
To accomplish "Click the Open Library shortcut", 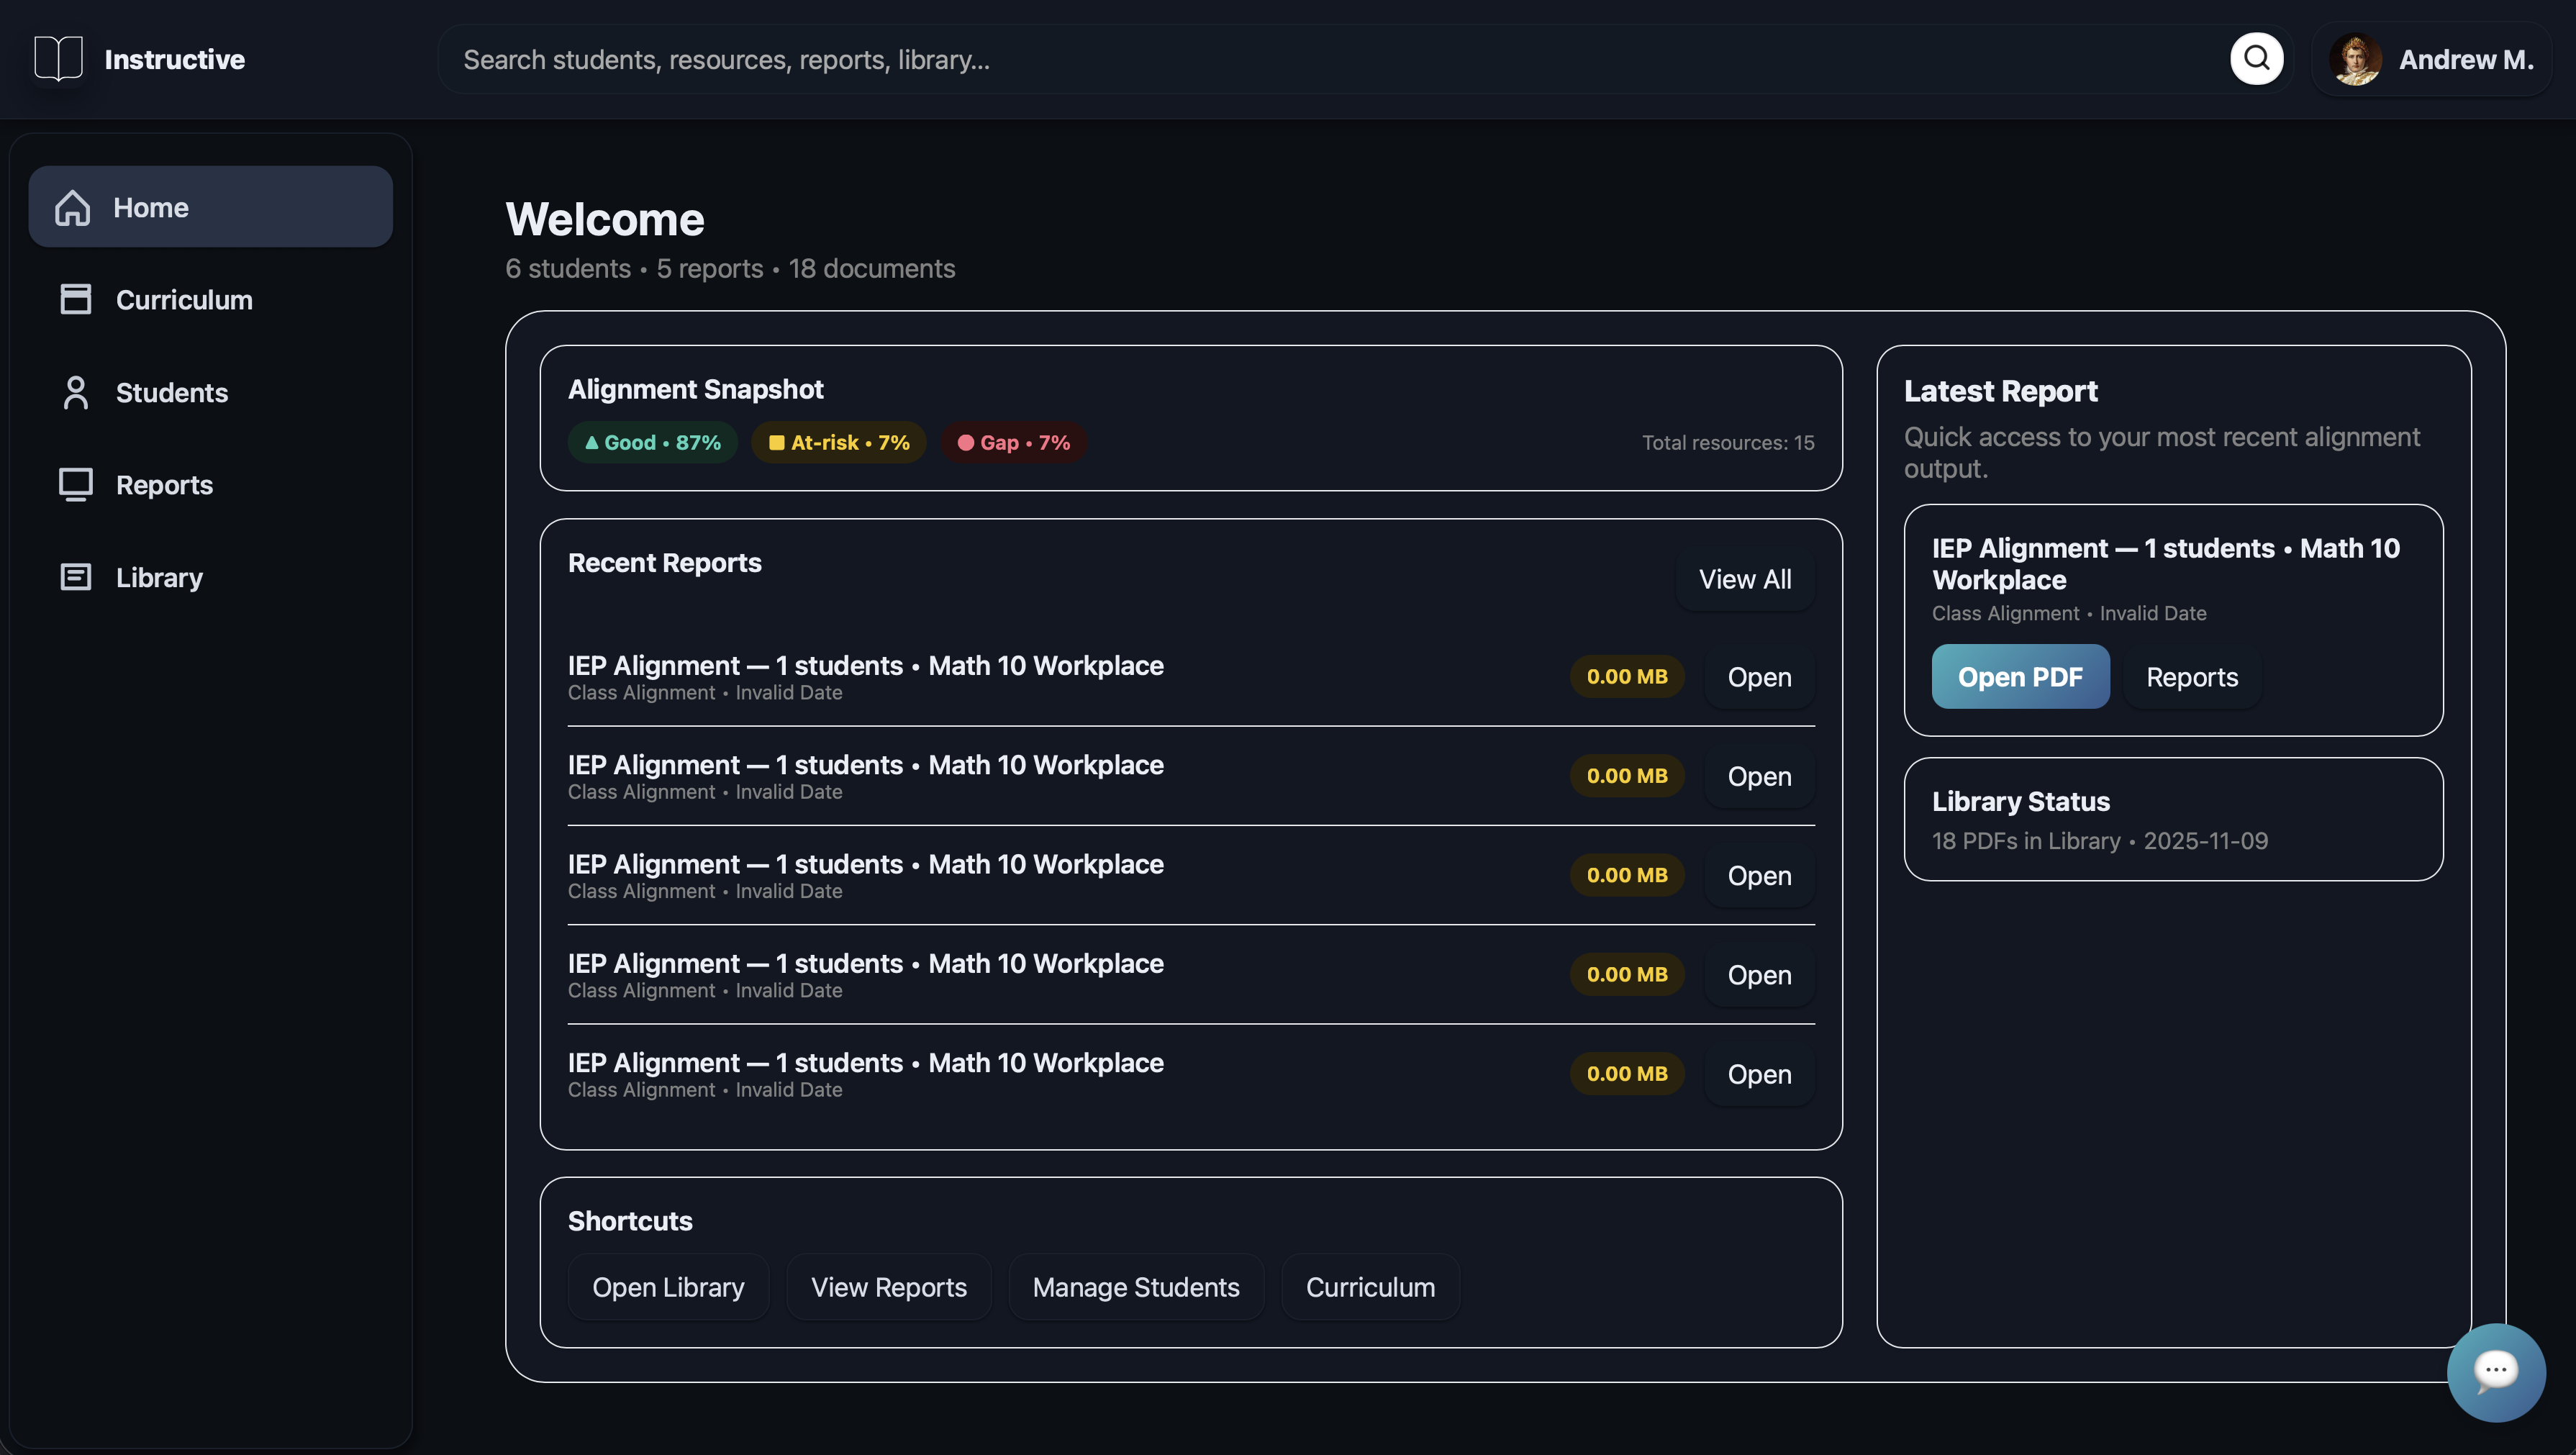I will point(667,1287).
